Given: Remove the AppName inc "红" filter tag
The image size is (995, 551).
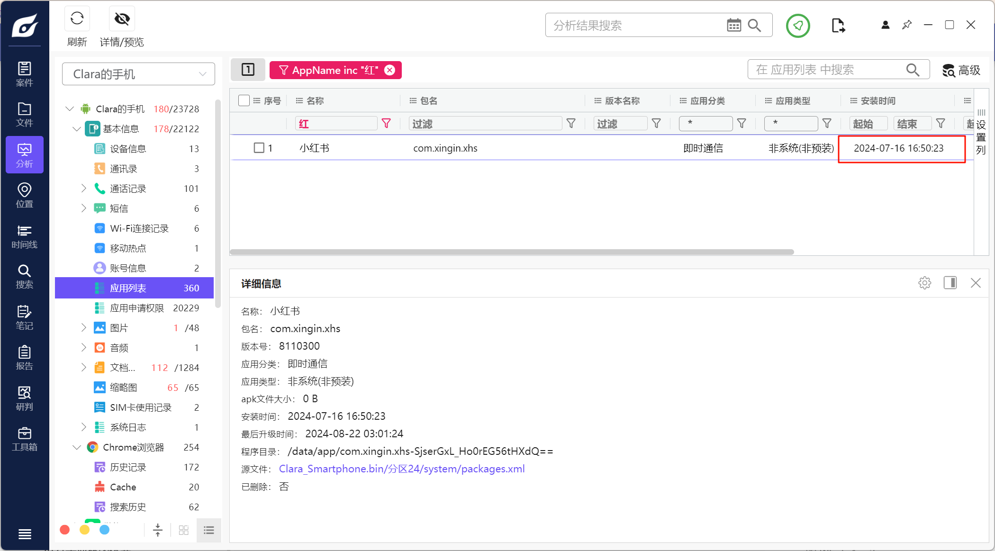Looking at the screenshot, I should (389, 70).
